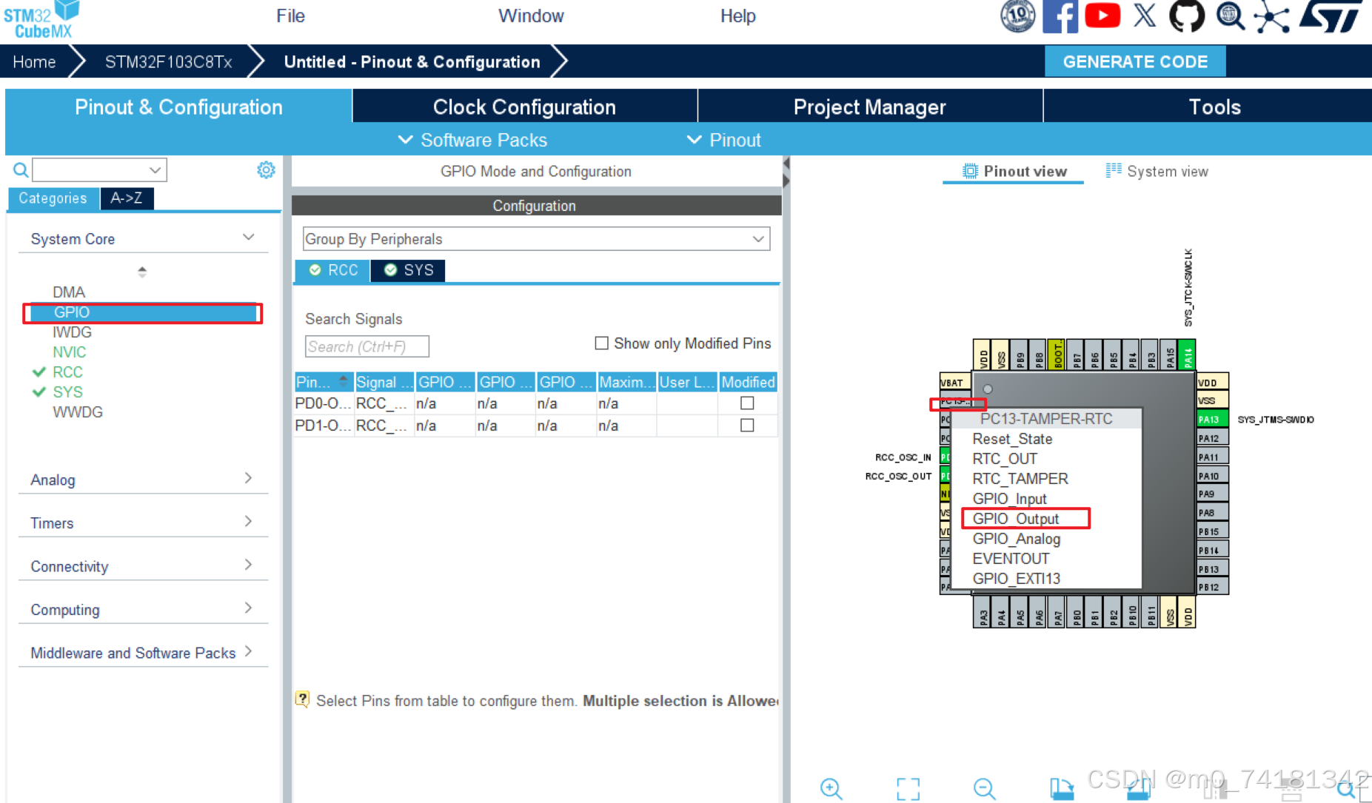
Task: Open the SYS peripheral tab
Action: [x=409, y=270]
